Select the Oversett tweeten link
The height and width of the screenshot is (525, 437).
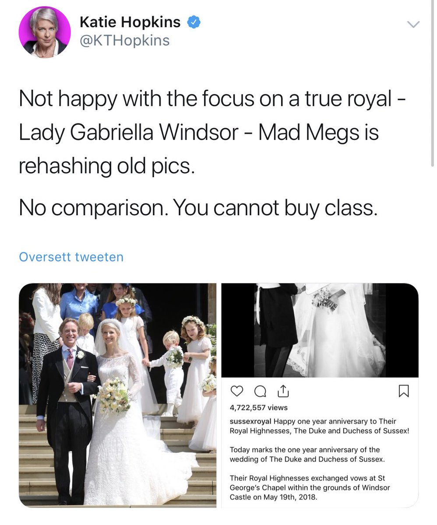[x=71, y=257]
